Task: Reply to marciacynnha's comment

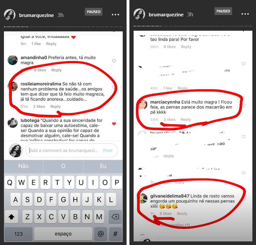Action: coord(186,119)
